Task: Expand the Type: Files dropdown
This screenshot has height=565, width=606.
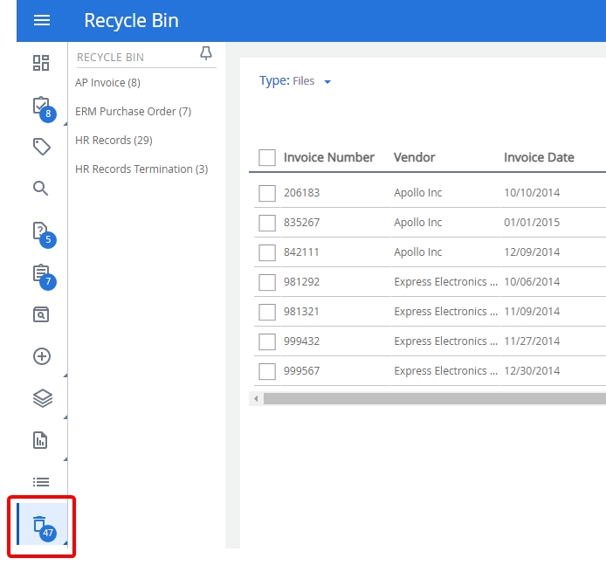Action: [x=327, y=82]
